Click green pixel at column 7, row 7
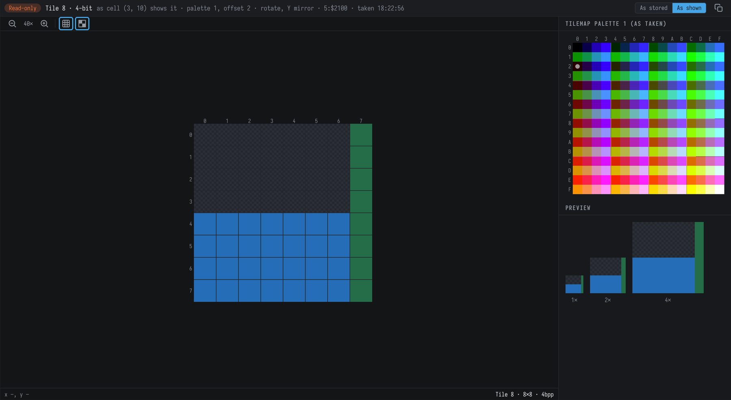731x400 pixels. tap(361, 291)
